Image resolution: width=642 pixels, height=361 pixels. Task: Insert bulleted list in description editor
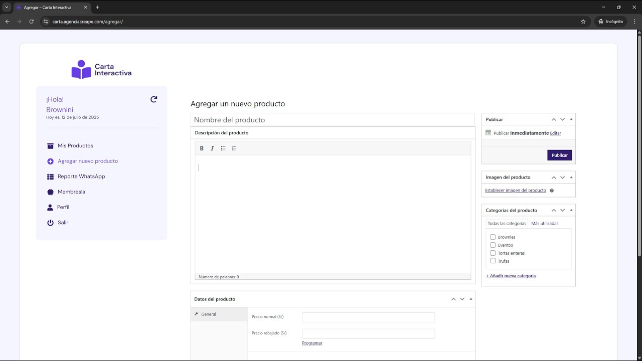[223, 148]
